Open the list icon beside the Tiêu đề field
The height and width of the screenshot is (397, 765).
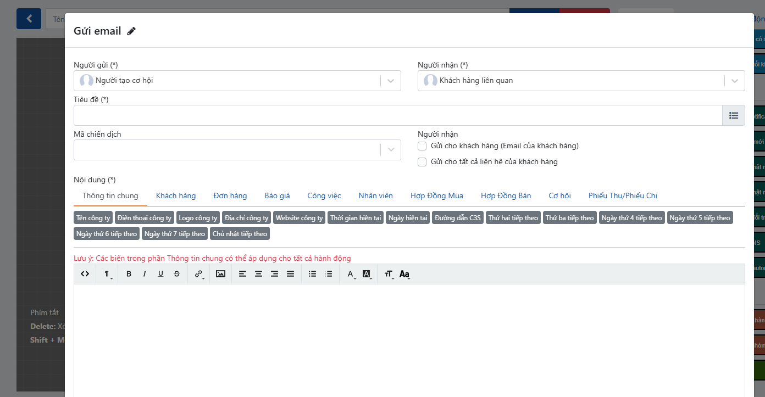click(733, 115)
